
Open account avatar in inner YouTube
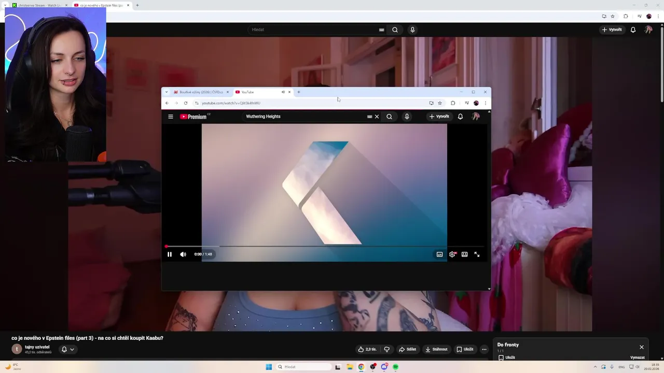tap(476, 117)
